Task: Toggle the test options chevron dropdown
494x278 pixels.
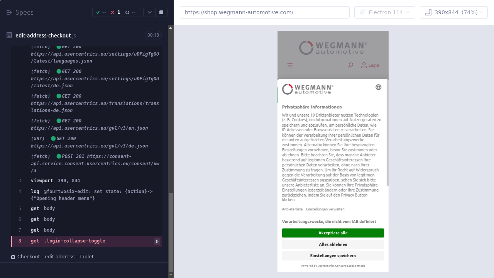Action: pos(149,12)
